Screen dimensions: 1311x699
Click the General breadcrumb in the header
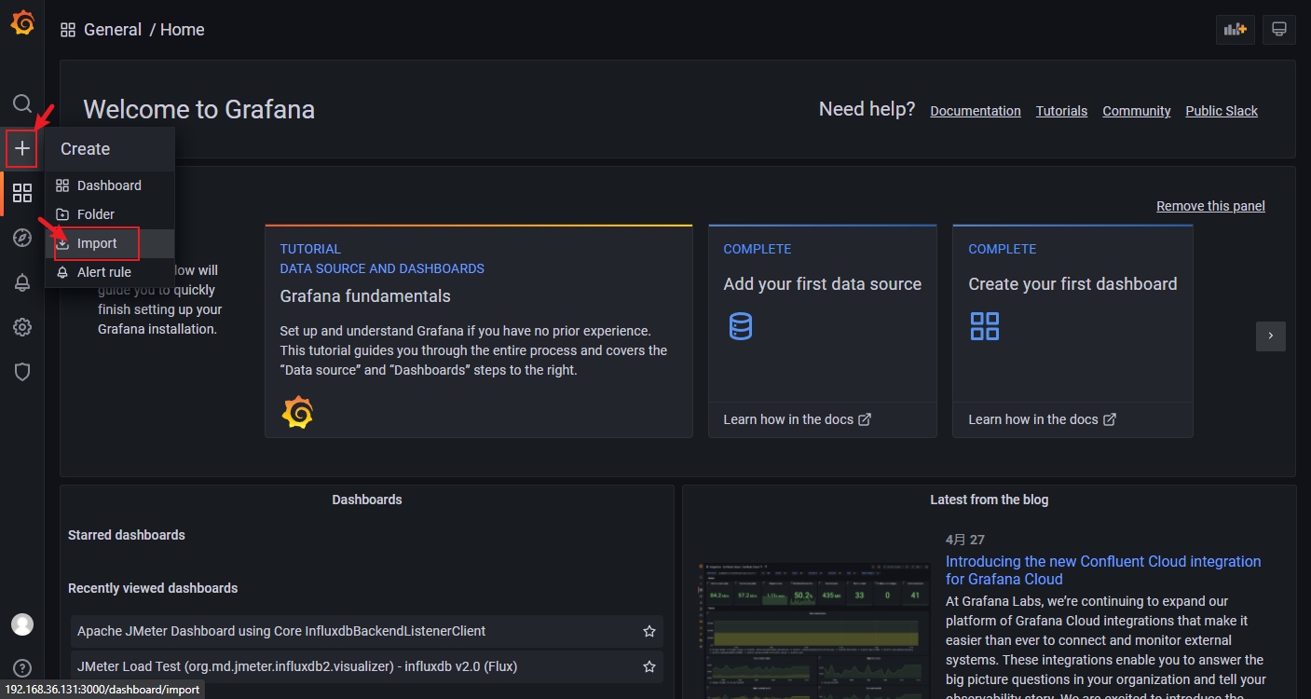[113, 30]
